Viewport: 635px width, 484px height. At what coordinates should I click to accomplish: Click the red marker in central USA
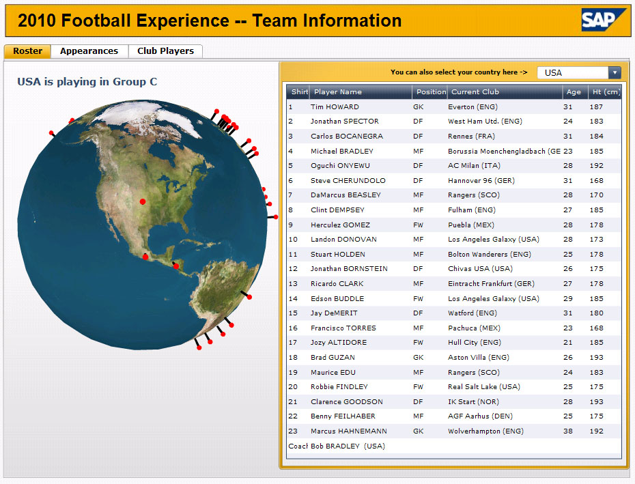(x=143, y=201)
